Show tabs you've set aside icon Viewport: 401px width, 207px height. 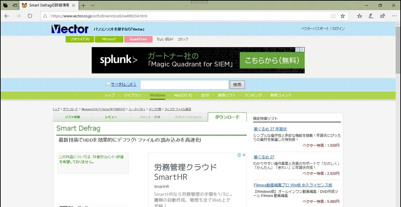(x=5, y=5)
